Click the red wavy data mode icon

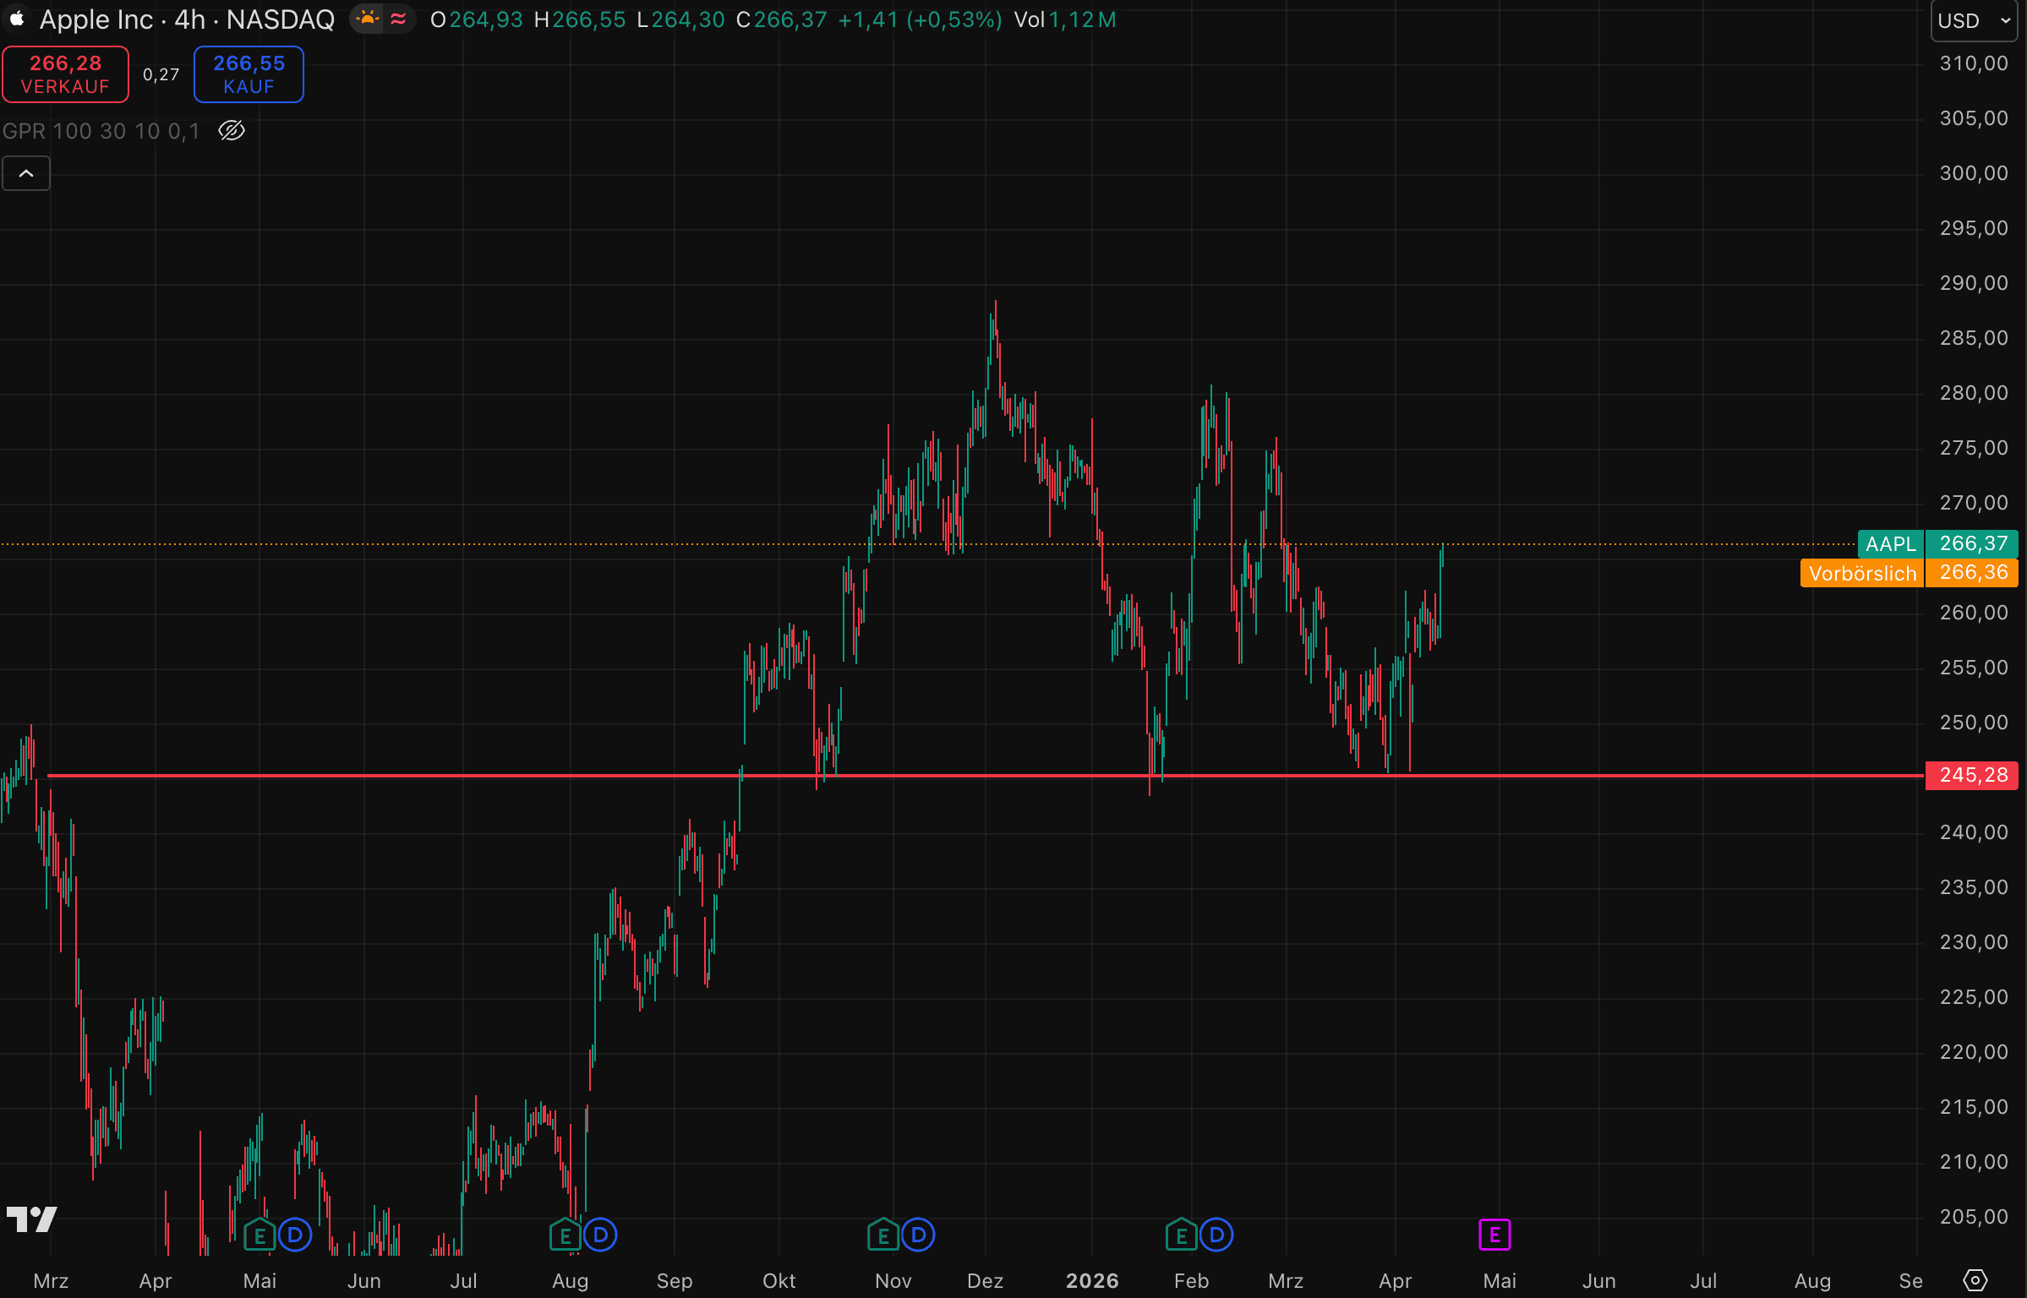pyautogui.click(x=398, y=19)
